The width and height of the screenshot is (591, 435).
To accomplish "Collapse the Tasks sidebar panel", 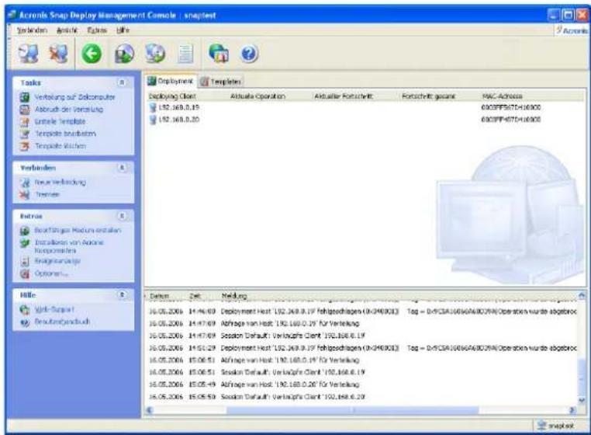I will click(121, 82).
